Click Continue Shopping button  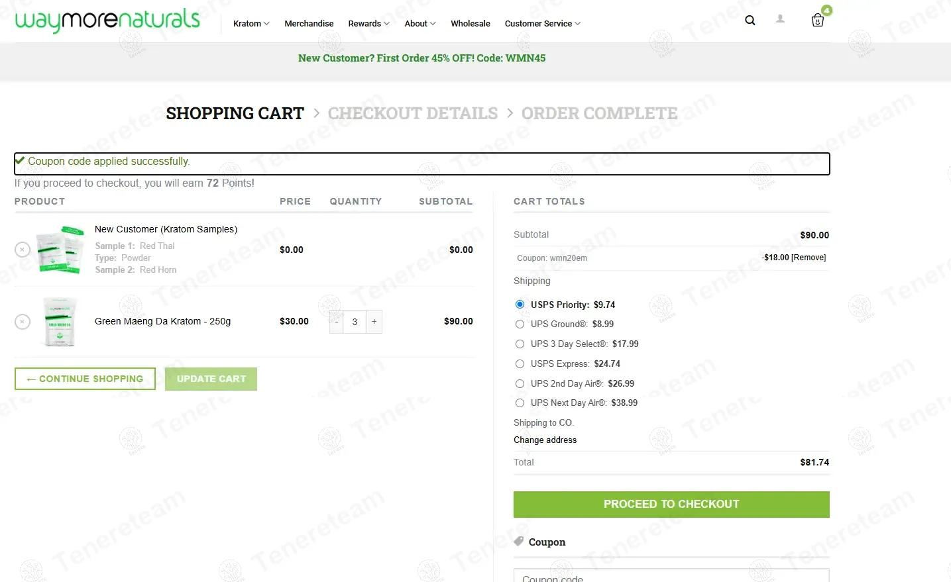85,379
